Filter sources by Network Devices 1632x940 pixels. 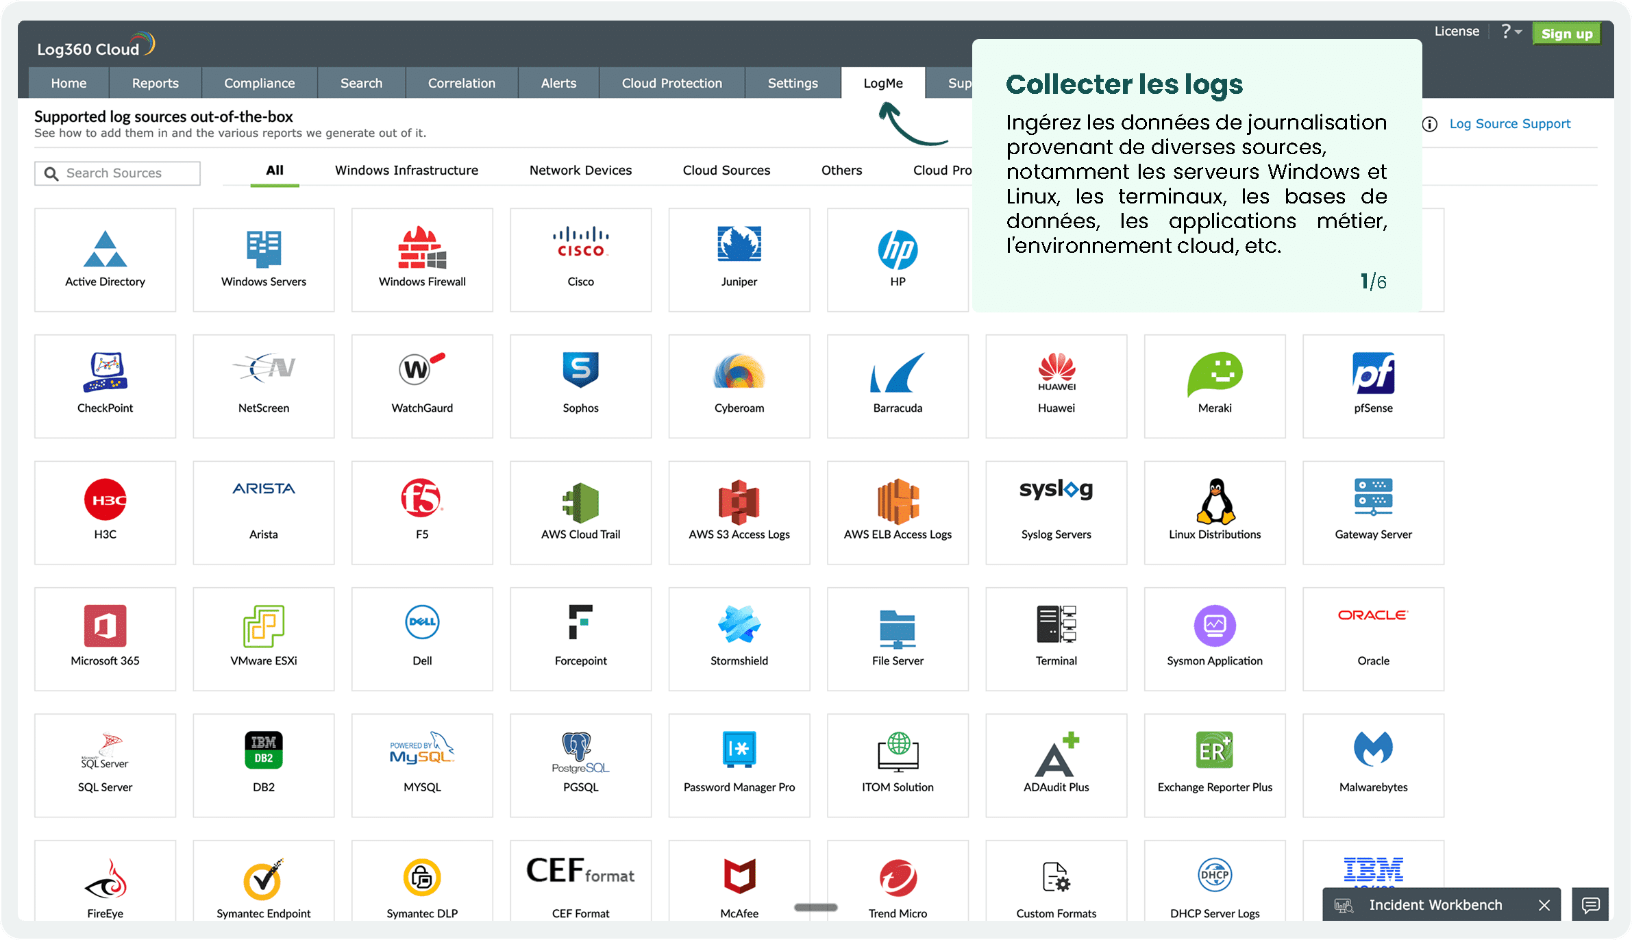point(580,170)
